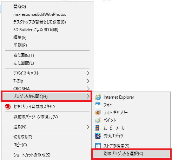Screen dimensions: 172x160
Task: Click the フォト ギャラリー icon
Action: coord(98,113)
